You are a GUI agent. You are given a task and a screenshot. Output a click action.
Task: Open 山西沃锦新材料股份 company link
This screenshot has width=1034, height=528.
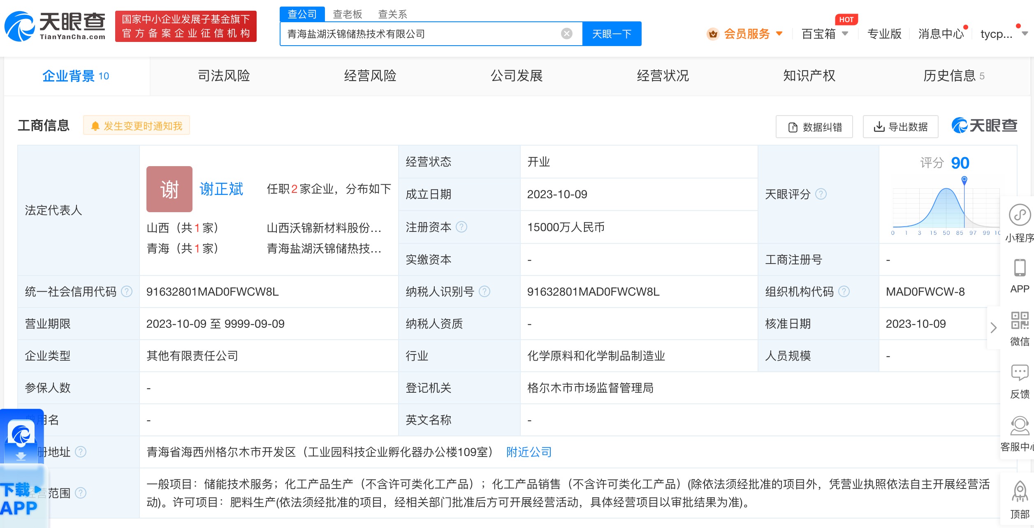324,228
